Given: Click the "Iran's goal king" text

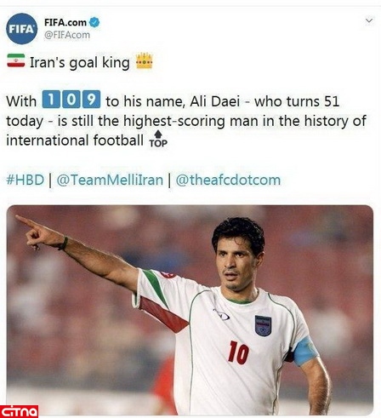Looking at the screenshot, I should tap(80, 62).
